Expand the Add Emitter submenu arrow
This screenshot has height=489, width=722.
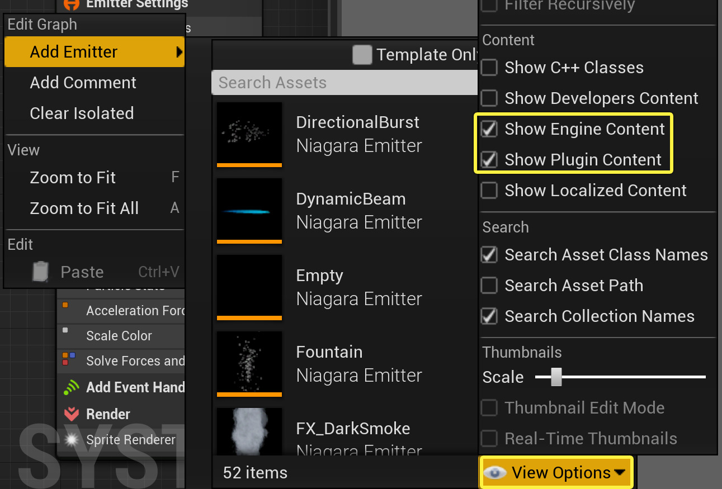tap(179, 52)
